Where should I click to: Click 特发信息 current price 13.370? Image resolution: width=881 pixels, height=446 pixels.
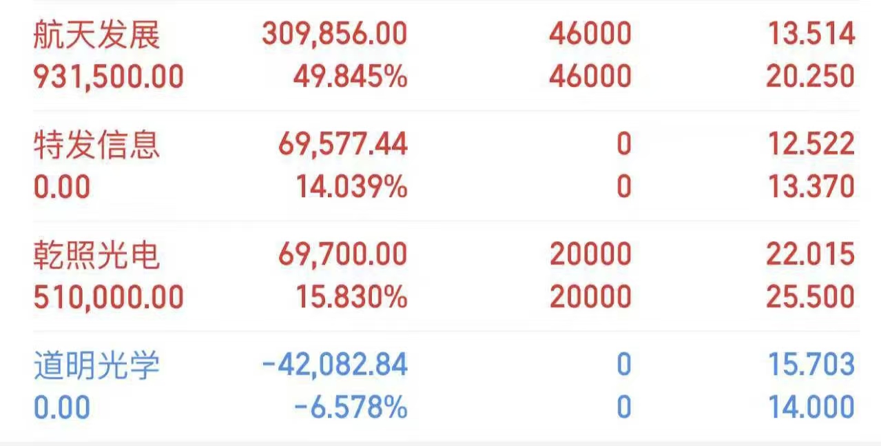tap(811, 187)
